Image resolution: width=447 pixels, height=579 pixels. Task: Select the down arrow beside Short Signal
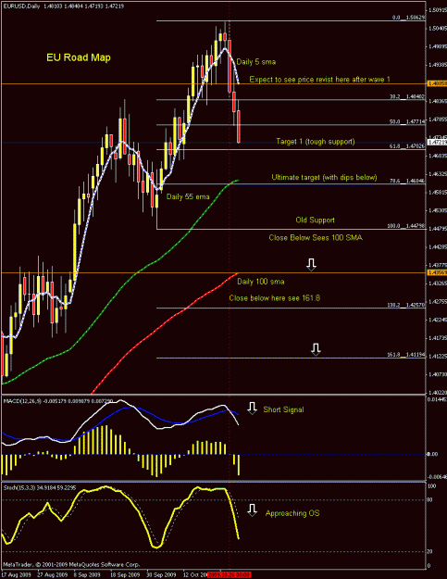pyautogui.click(x=252, y=409)
